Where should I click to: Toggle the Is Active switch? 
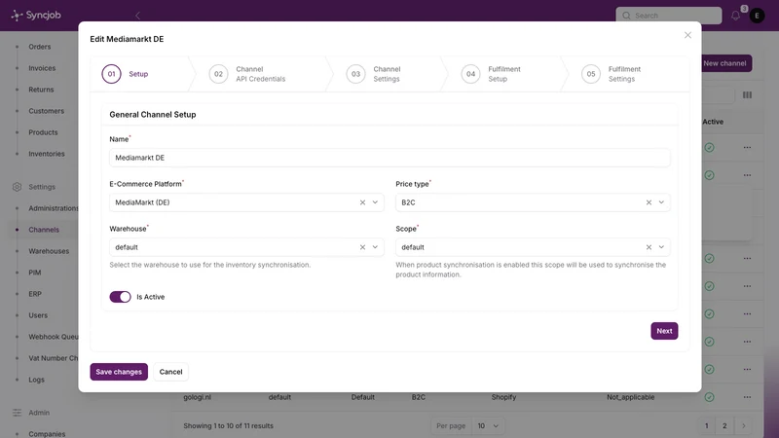[x=120, y=297]
